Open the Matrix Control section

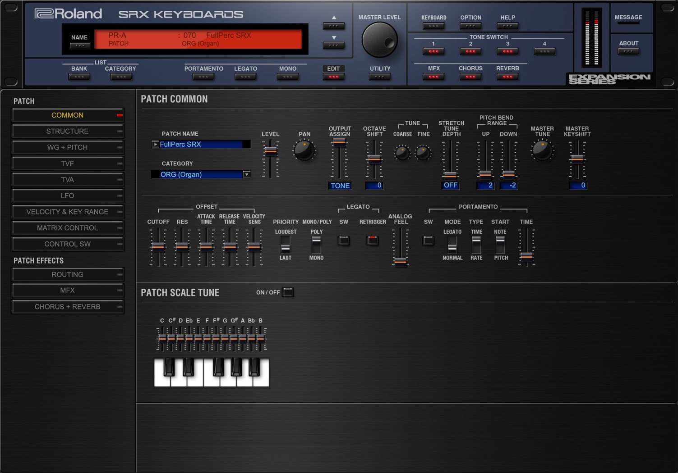tap(68, 228)
